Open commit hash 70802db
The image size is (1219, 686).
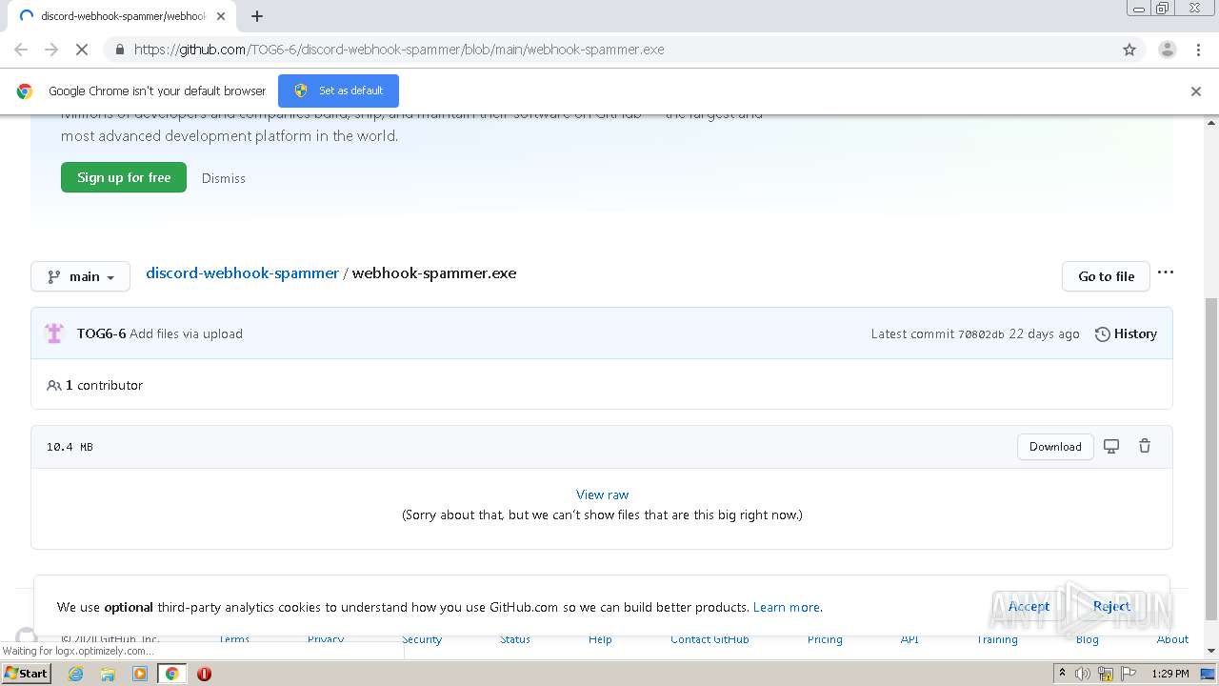point(981,334)
